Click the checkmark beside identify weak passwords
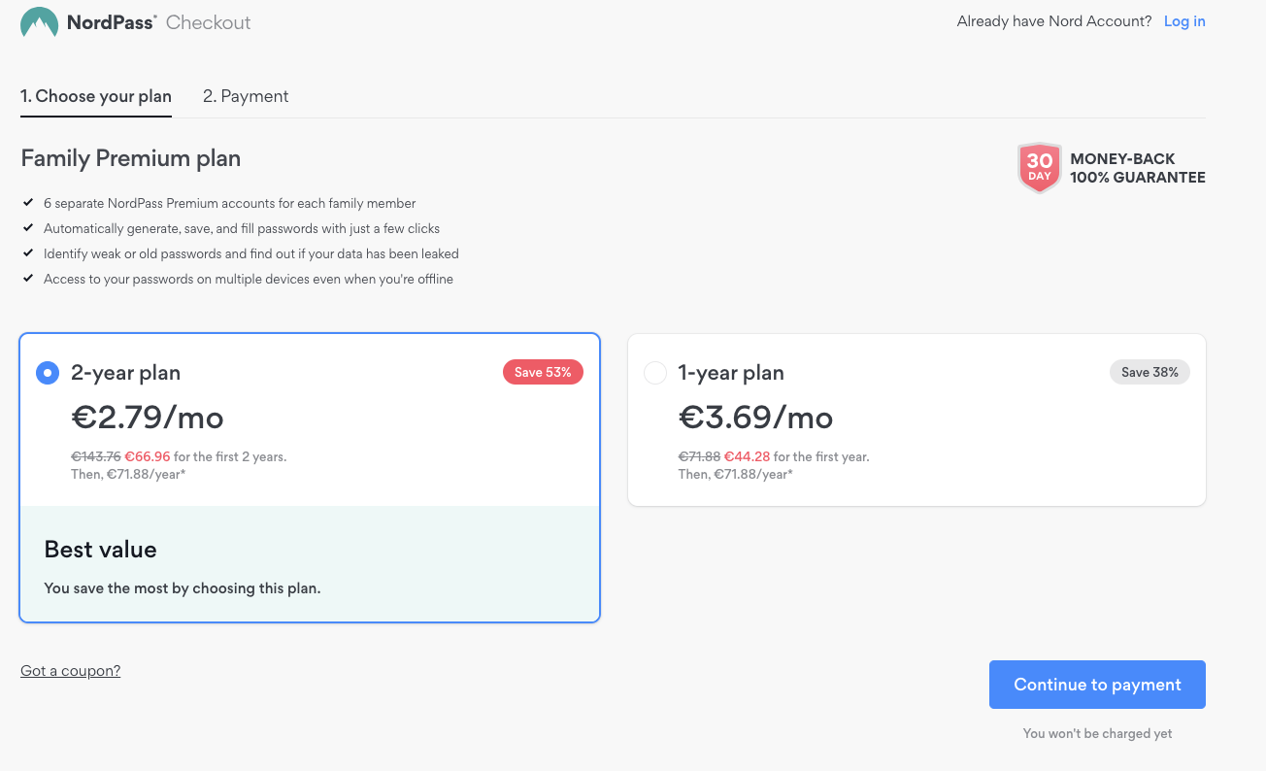Viewport: 1266px width, 771px height. pos(27,253)
